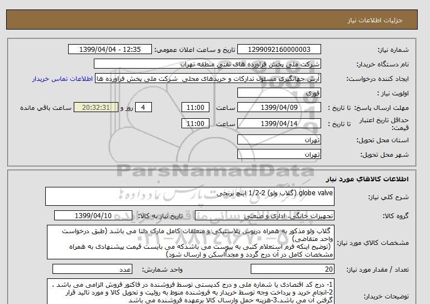Screen dimensions: 430x304
Task: Click the quantity field showing 20
Action: click(293, 269)
